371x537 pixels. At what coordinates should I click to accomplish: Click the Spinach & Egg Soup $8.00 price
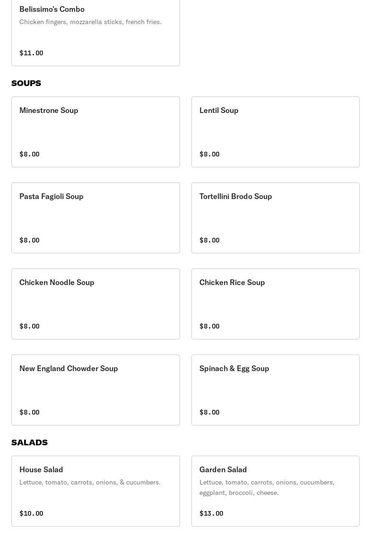(209, 412)
